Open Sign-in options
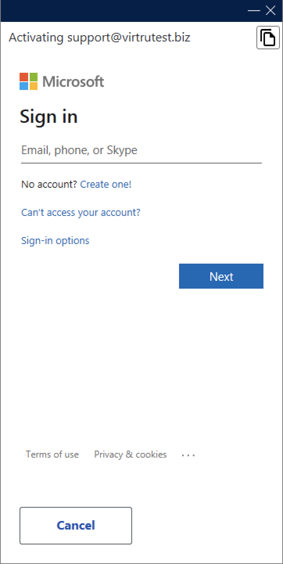The height and width of the screenshot is (564, 283). 55,241
